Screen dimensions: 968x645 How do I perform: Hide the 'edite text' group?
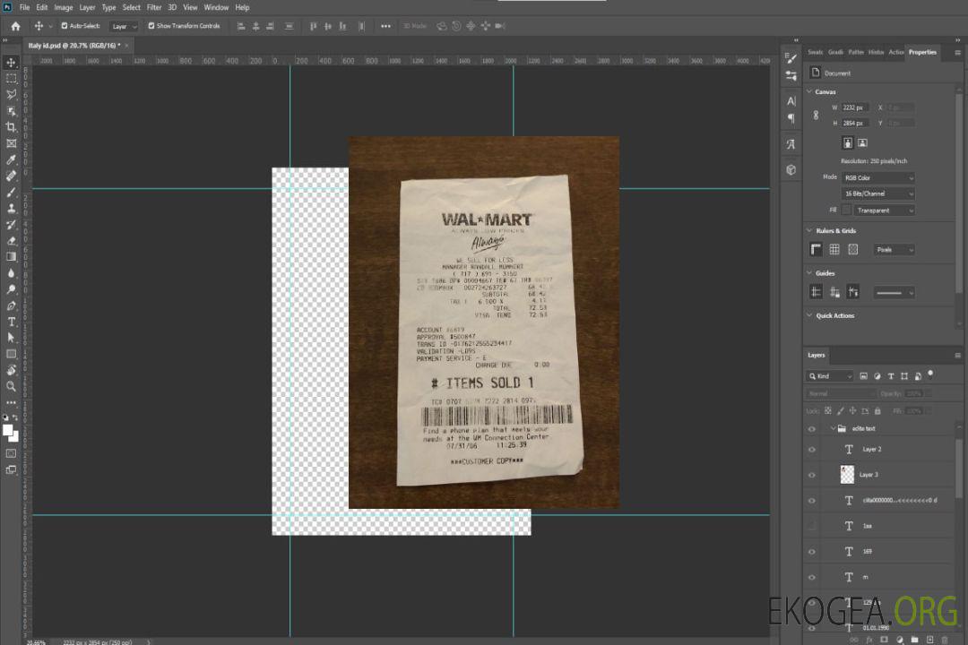(x=812, y=429)
